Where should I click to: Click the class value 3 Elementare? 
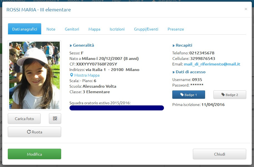[x=96, y=92]
